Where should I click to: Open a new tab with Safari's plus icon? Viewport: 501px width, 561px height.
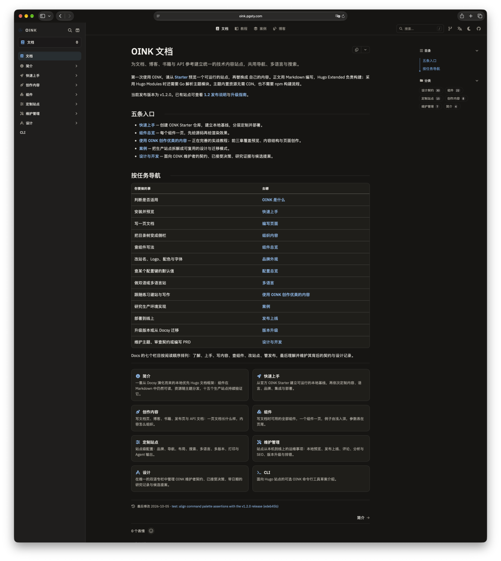(x=471, y=16)
